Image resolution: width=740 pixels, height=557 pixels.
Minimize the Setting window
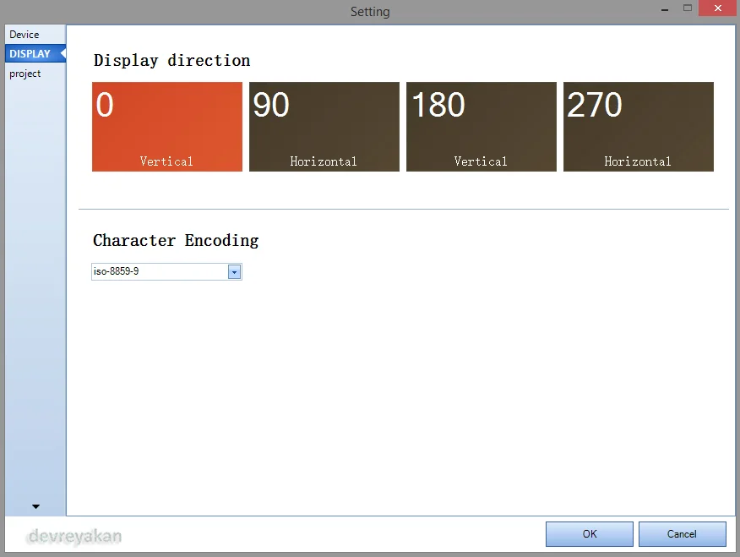click(665, 8)
